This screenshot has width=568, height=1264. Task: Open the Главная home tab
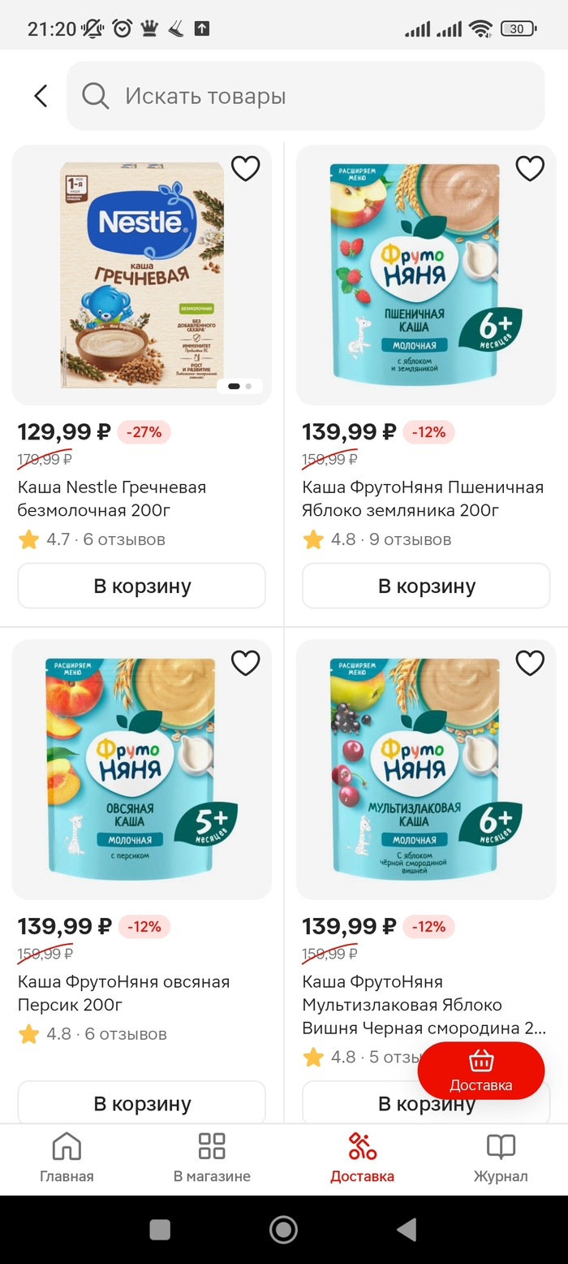(67, 1158)
